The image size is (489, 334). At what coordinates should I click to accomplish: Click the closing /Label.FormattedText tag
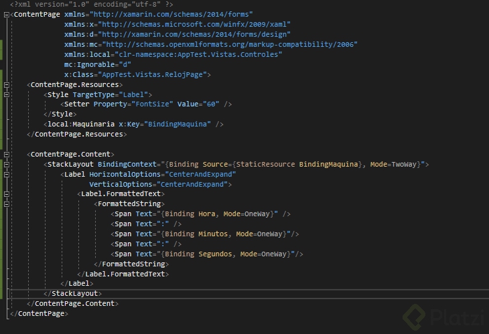(x=123, y=274)
